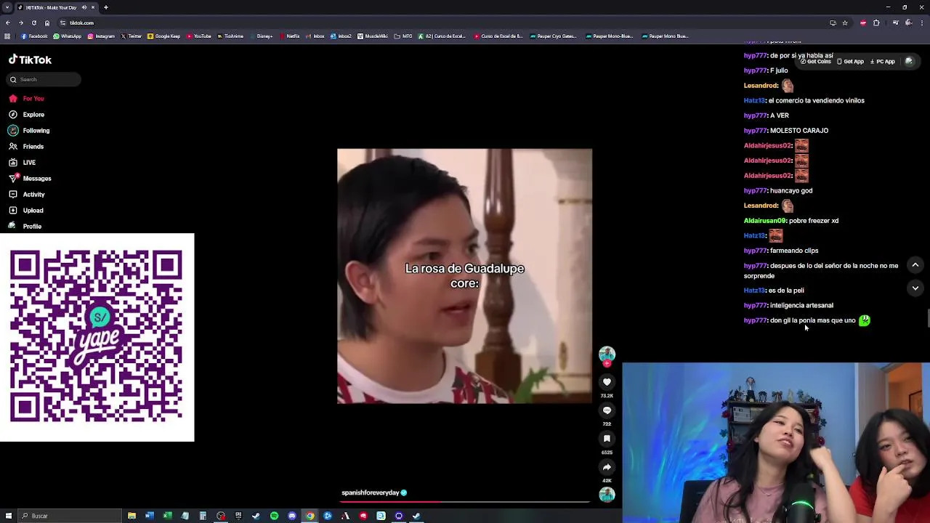
Task: Launch Word from the taskbar
Action: click(x=150, y=516)
